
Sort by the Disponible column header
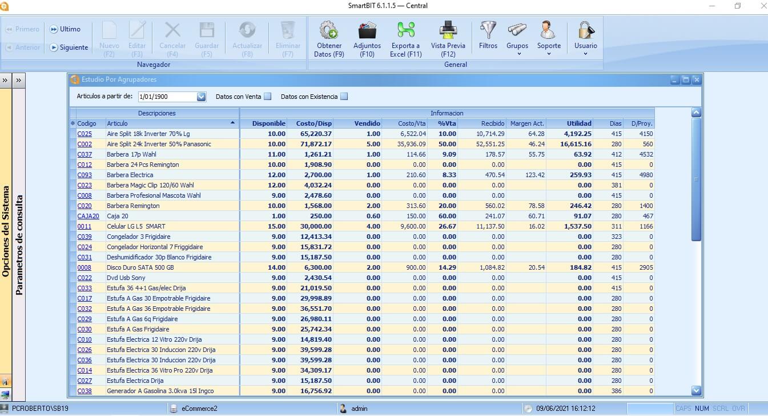pos(263,123)
